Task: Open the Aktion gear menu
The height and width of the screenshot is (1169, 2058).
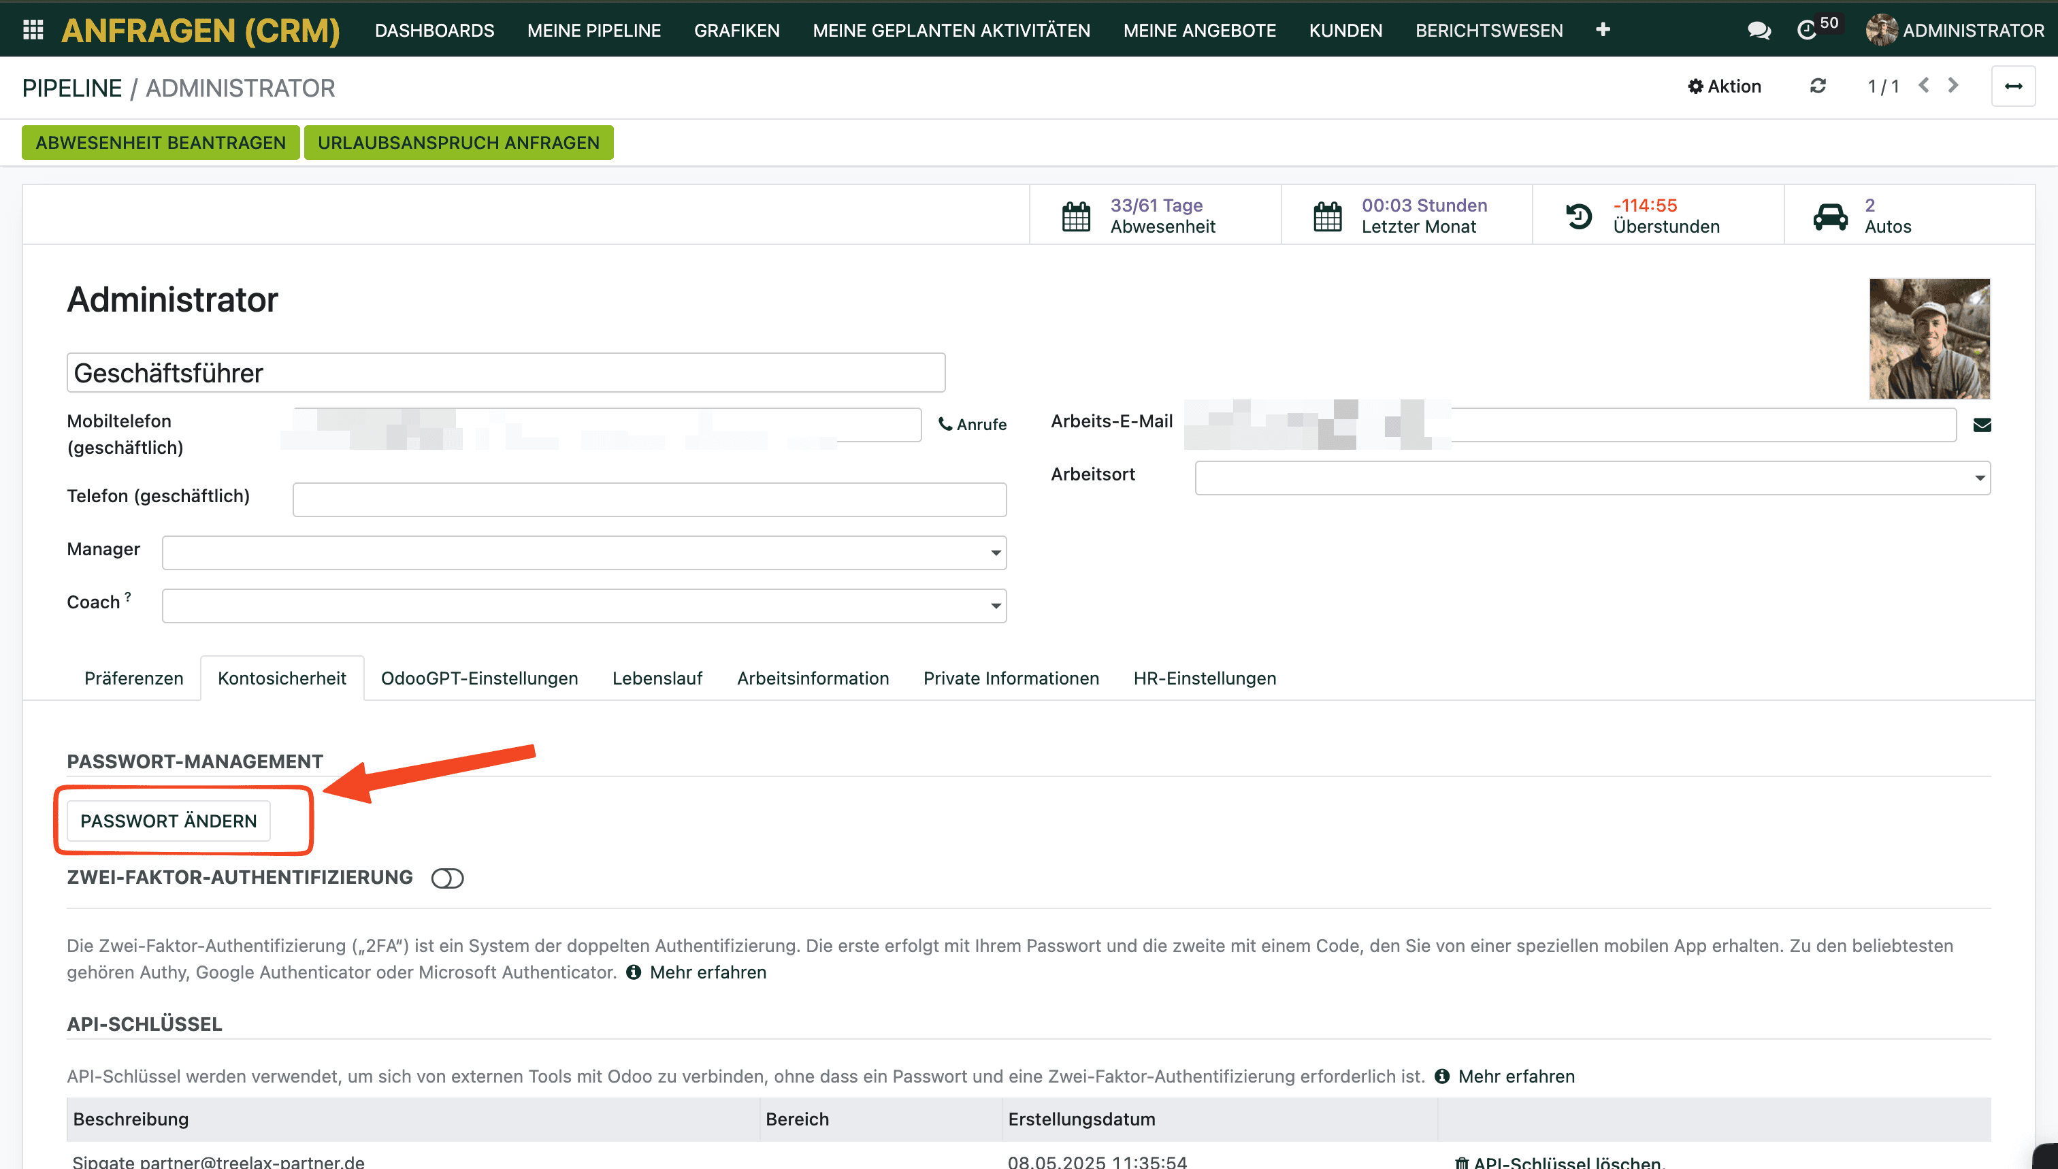Action: [1725, 86]
